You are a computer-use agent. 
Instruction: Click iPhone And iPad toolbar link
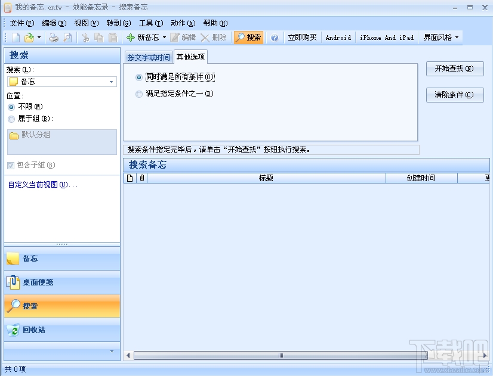(x=387, y=38)
